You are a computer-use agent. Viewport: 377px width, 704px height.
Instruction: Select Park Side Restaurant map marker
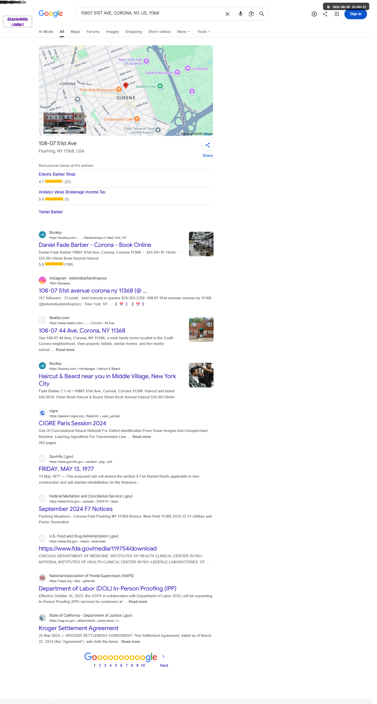pyautogui.click(x=118, y=90)
